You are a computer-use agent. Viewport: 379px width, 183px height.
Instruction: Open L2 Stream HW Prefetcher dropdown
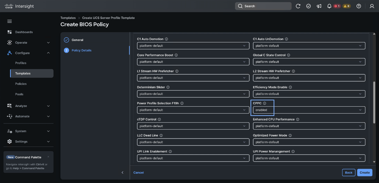pyautogui.click(x=309, y=78)
